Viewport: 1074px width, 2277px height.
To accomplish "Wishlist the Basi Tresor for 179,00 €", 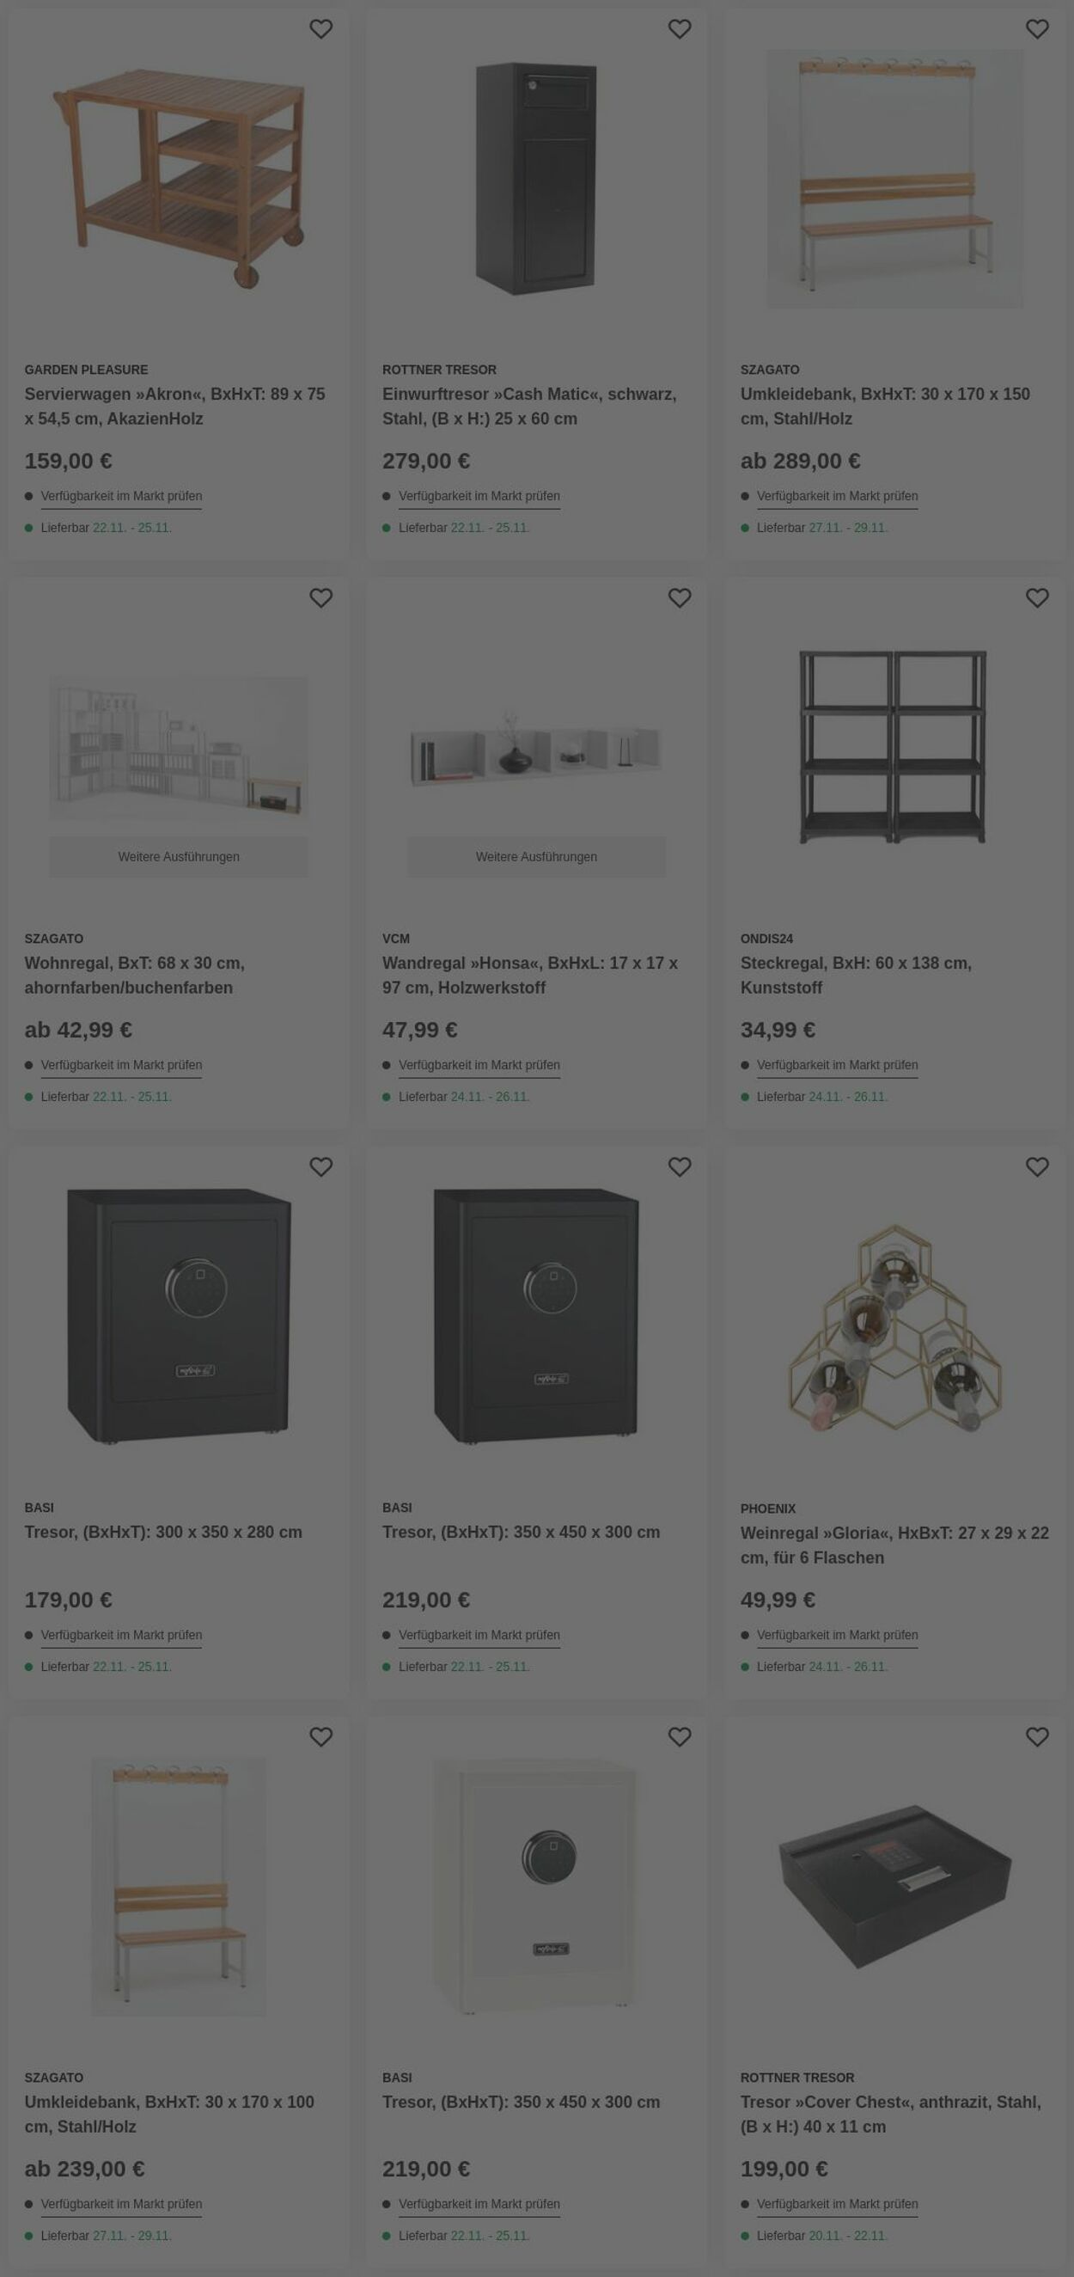I will click(320, 1167).
